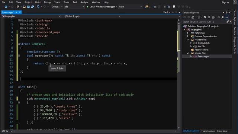Open Solution Explorer window position dropdown
Viewport: 238px width, 134px height.
[x=223, y=12]
